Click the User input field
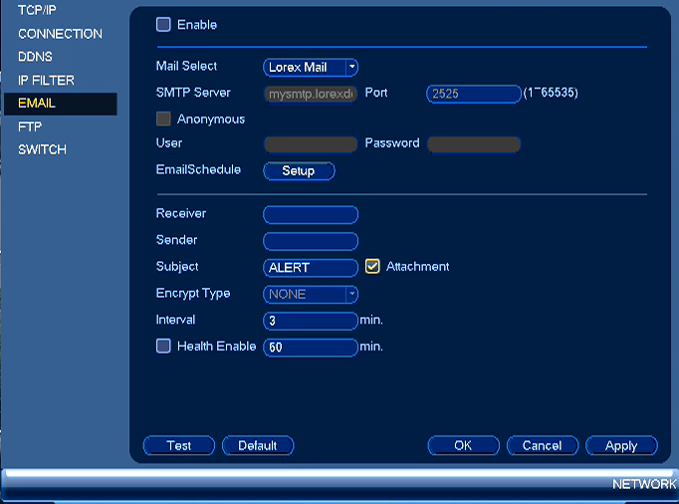679x504 pixels. tap(311, 143)
